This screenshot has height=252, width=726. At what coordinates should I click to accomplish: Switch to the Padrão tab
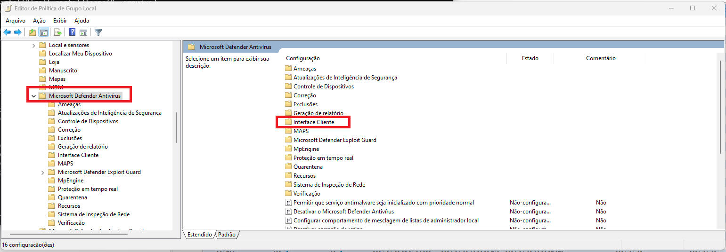(227, 234)
